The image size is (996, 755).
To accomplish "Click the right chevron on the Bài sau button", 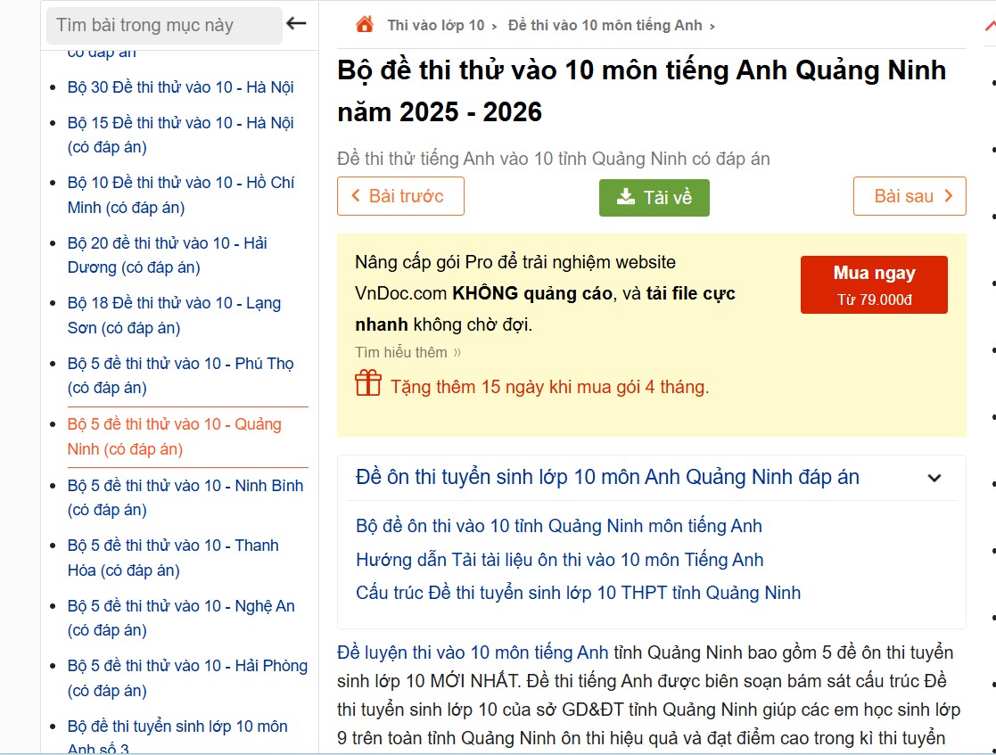I will point(949,196).
